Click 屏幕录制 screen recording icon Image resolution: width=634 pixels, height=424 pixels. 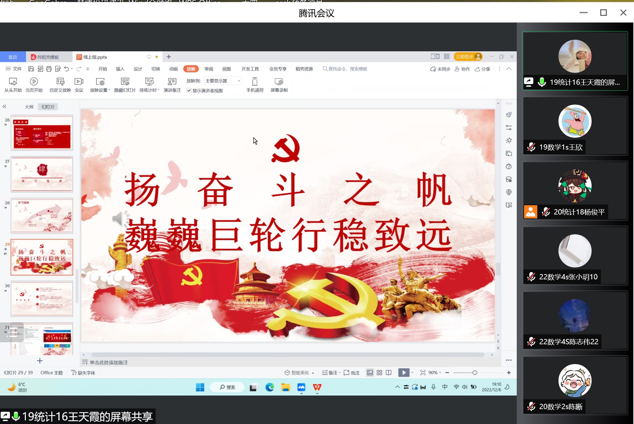click(x=279, y=81)
